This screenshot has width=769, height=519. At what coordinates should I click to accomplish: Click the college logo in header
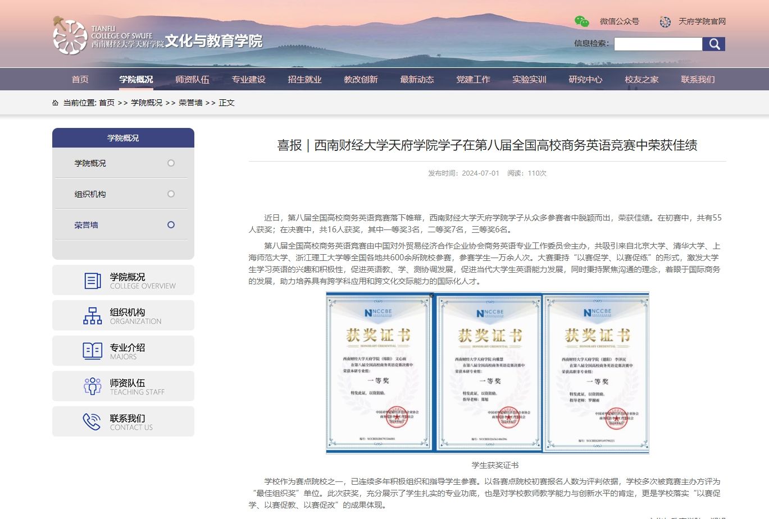click(x=70, y=36)
